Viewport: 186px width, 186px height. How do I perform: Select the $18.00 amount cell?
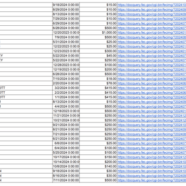click(x=98, y=79)
